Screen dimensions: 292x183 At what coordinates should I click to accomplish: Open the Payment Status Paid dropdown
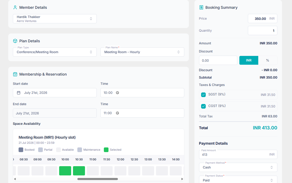238,180
